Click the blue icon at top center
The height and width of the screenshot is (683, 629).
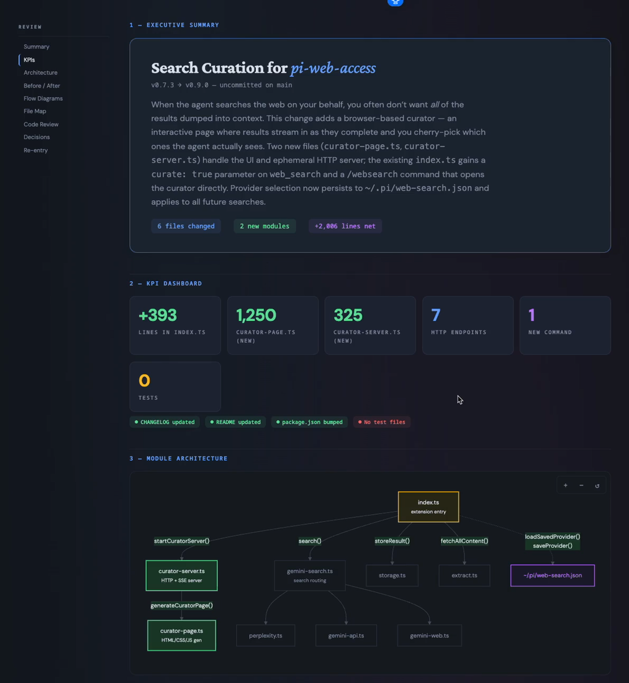pyautogui.click(x=396, y=2)
